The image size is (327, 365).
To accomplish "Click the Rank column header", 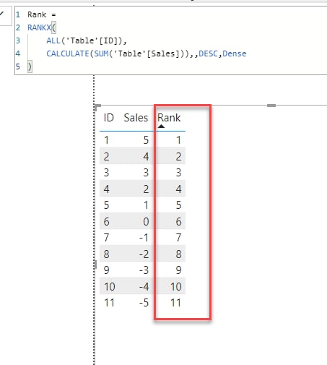I will [x=169, y=118].
